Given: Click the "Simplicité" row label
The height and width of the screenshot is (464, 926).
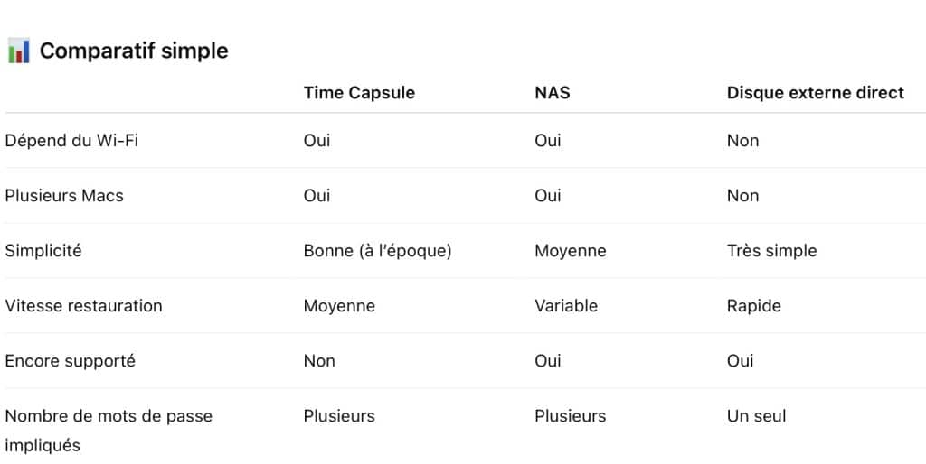Looking at the screenshot, I should (x=43, y=250).
